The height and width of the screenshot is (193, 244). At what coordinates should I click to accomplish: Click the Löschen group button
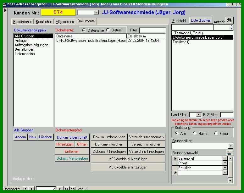point(46,137)
